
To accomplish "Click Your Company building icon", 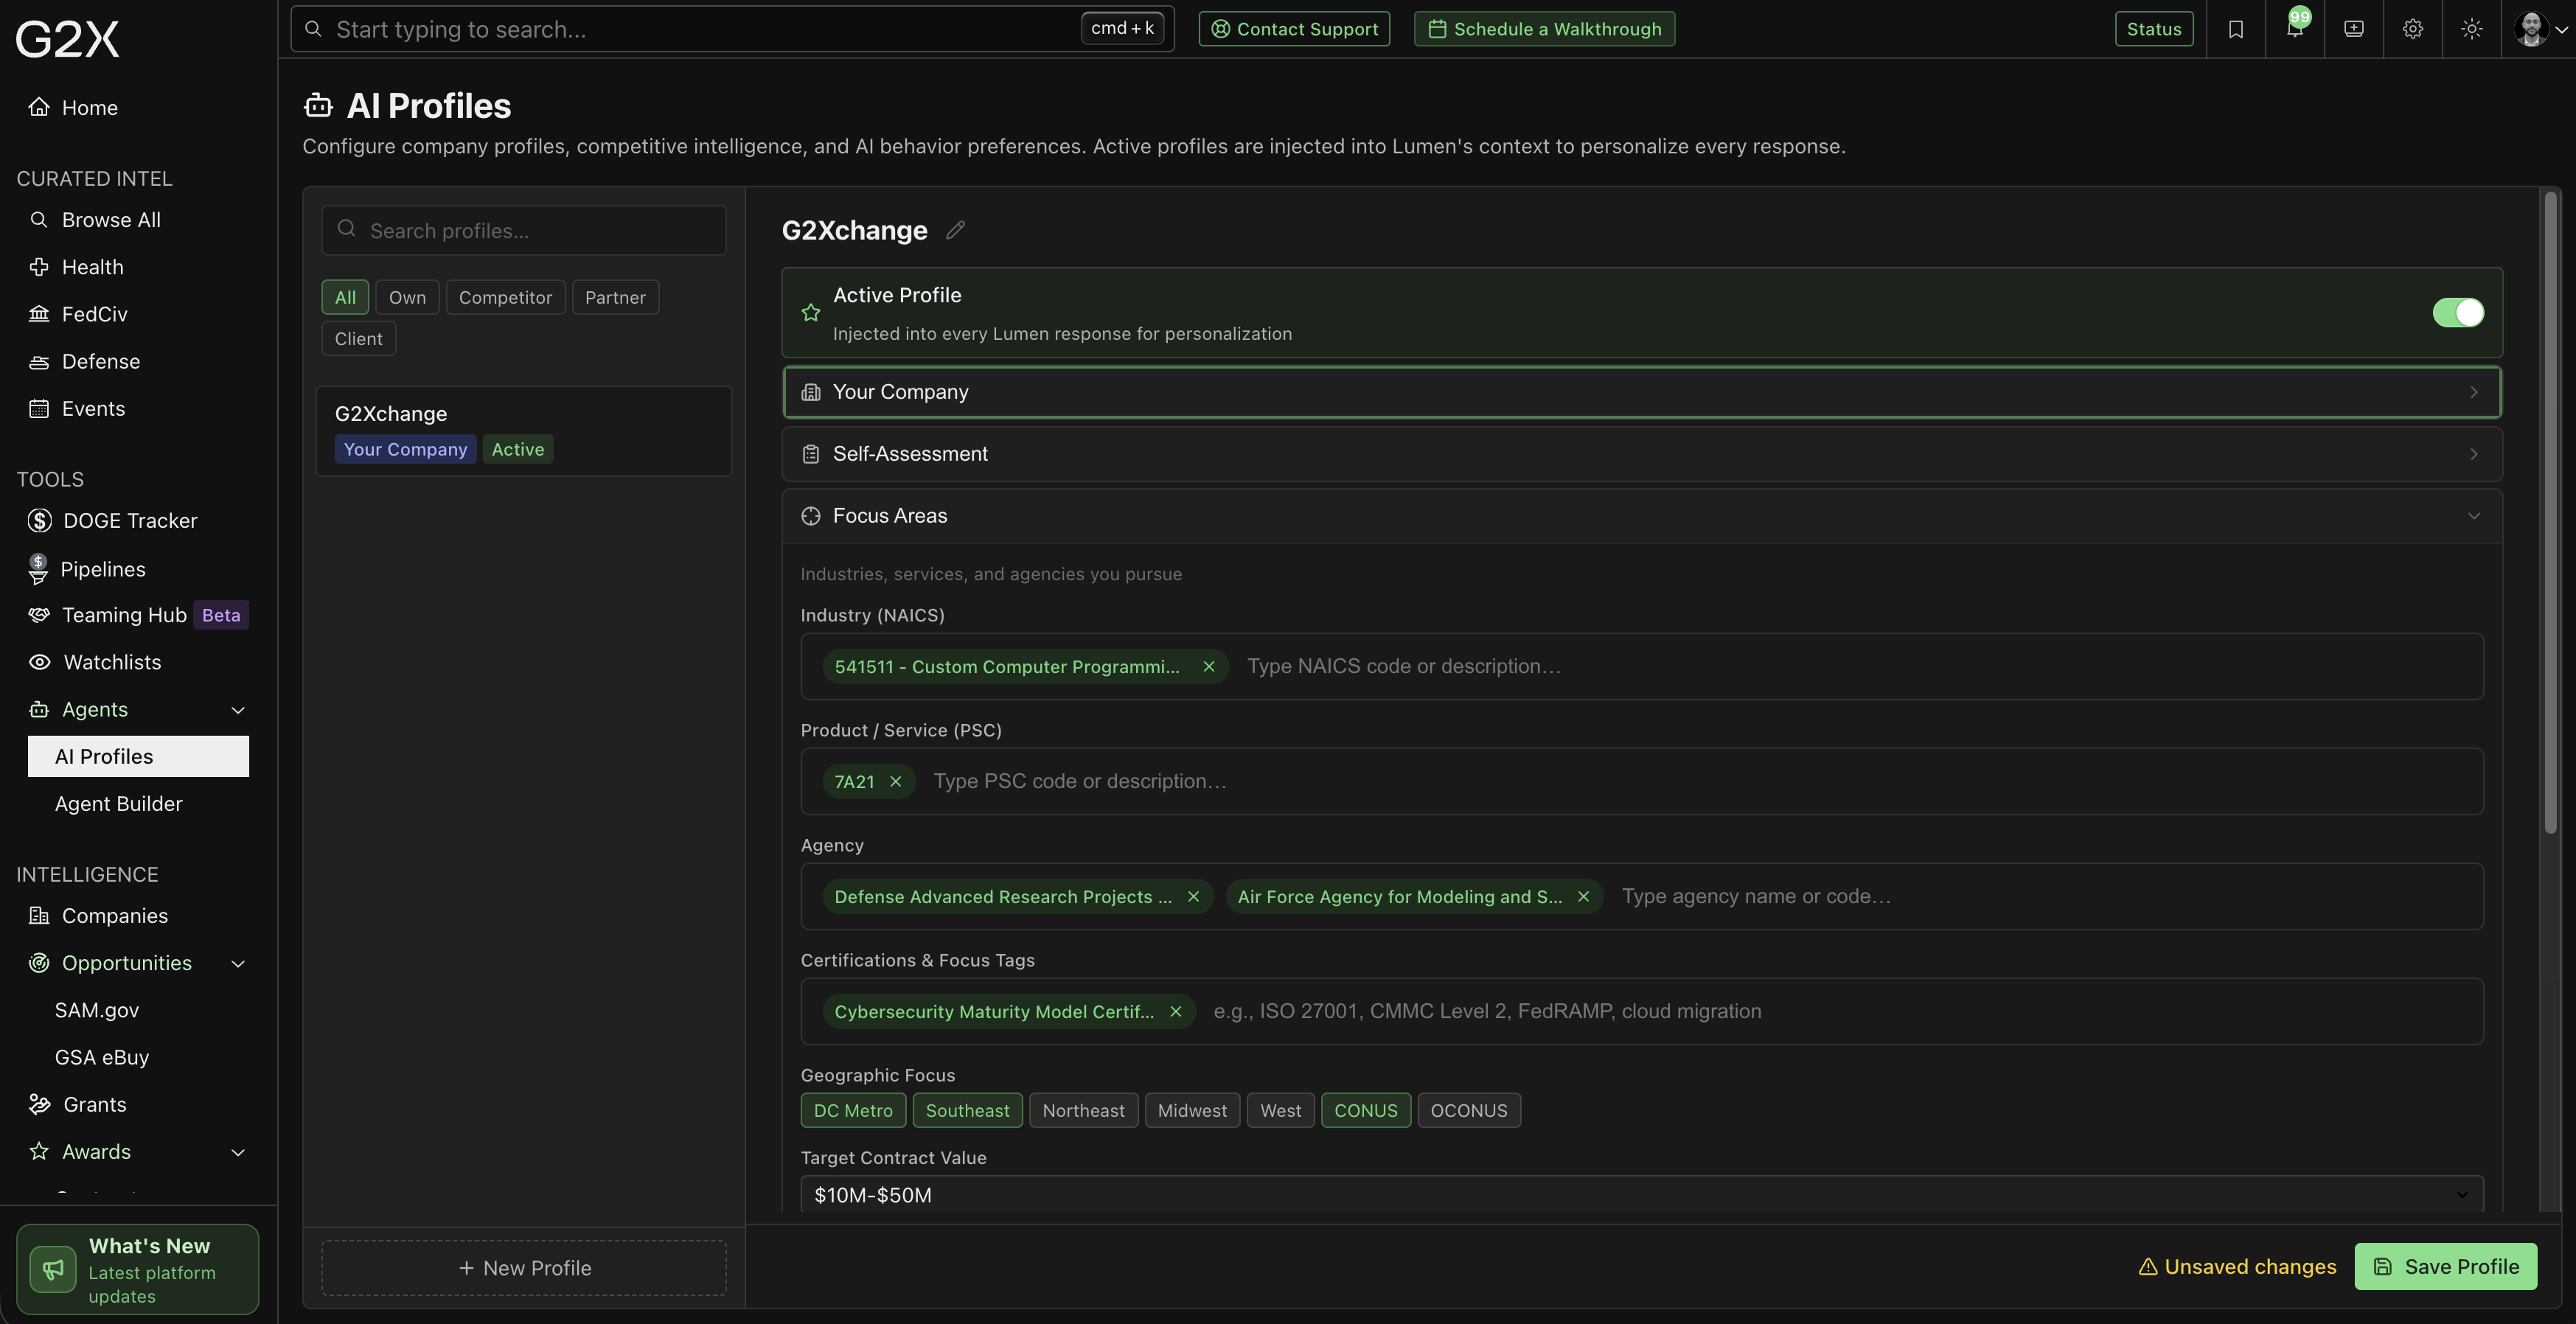I will pos(811,392).
